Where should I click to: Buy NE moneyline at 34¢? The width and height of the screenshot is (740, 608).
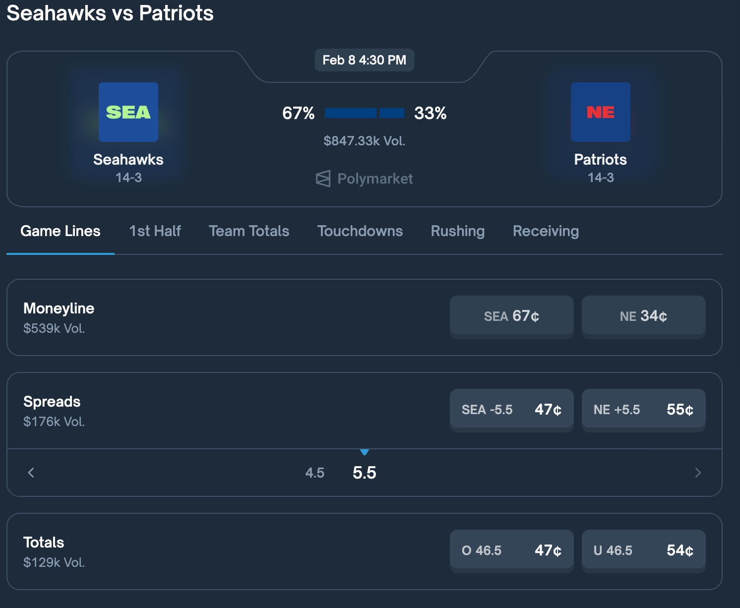[x=643, y=316]
